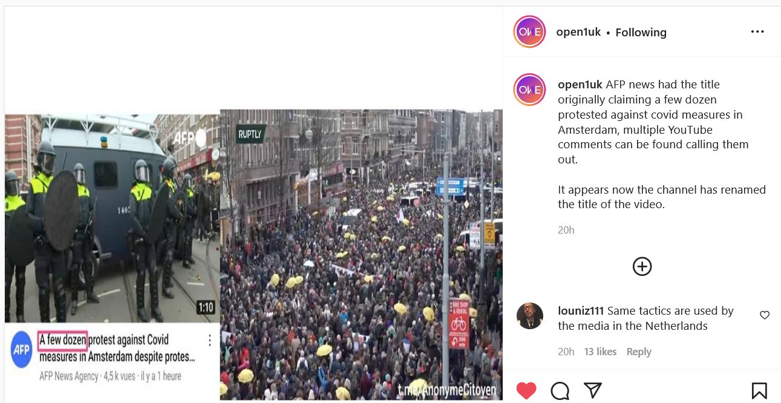
Task: Unlike the post with the red heart
Action: point(526,391)
